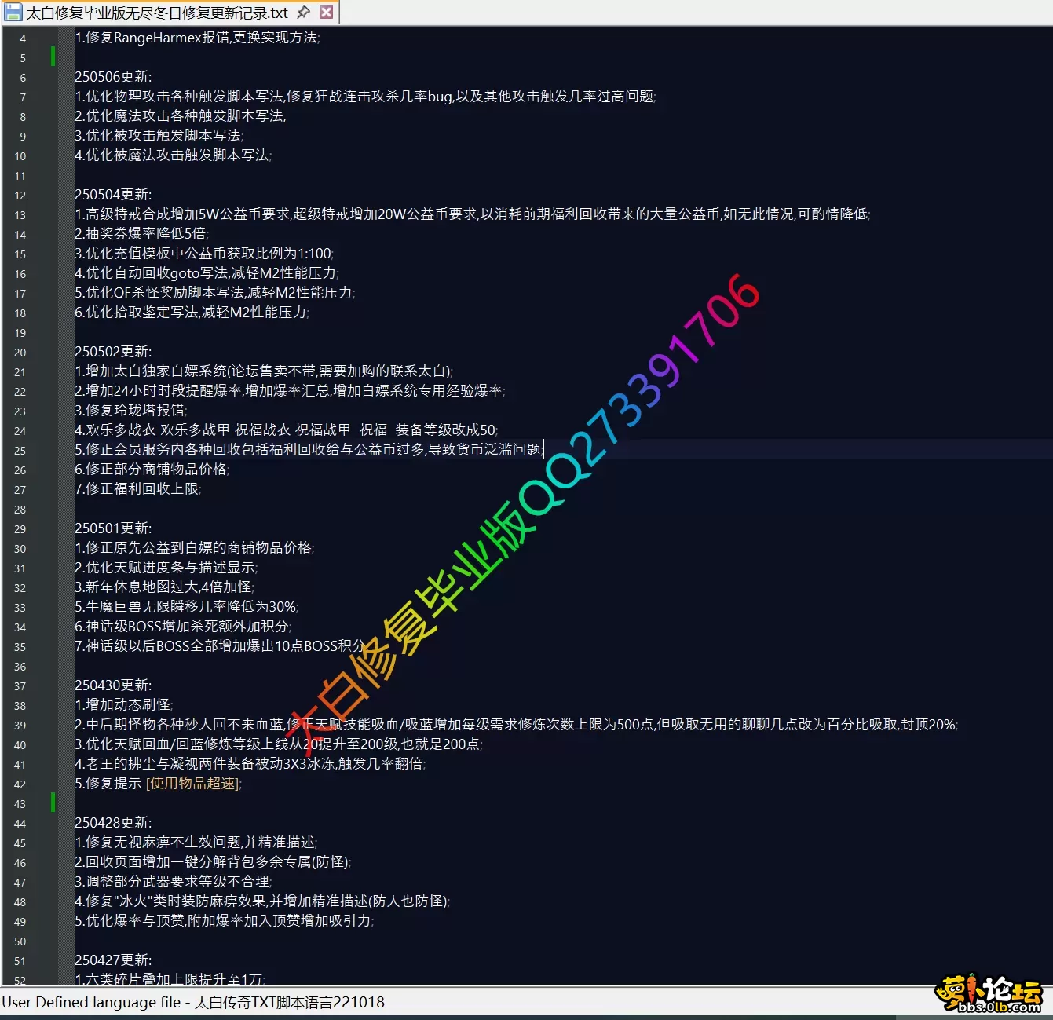Click the line 1.修复无视麻痹不生效问题

click(196, 843)
